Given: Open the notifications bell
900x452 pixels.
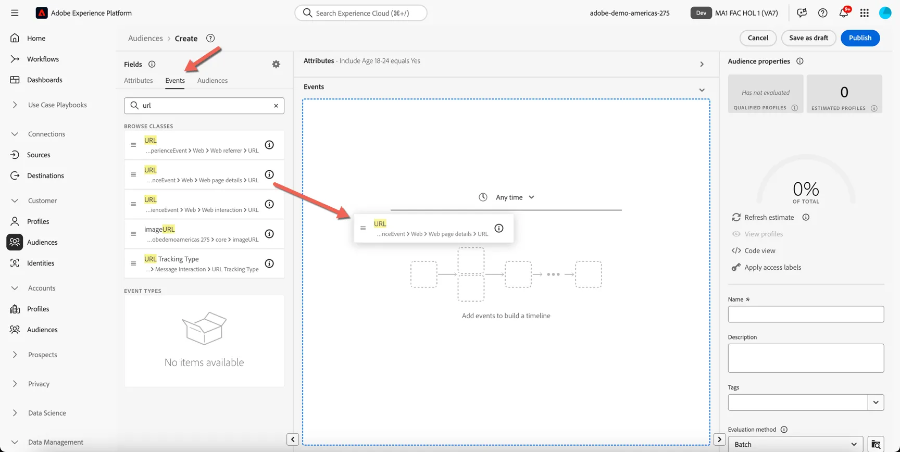Looking at the screenshot, I should pos(844,13).
